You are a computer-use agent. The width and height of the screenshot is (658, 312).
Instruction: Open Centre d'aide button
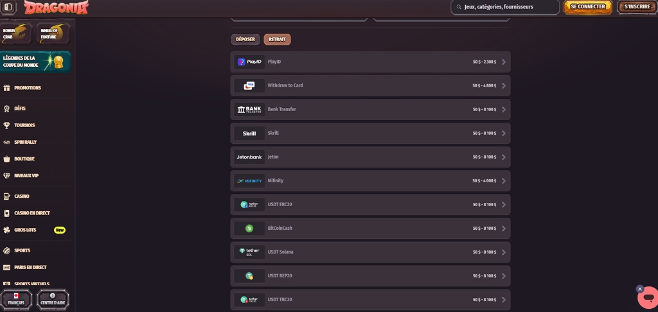click(53, 299)
